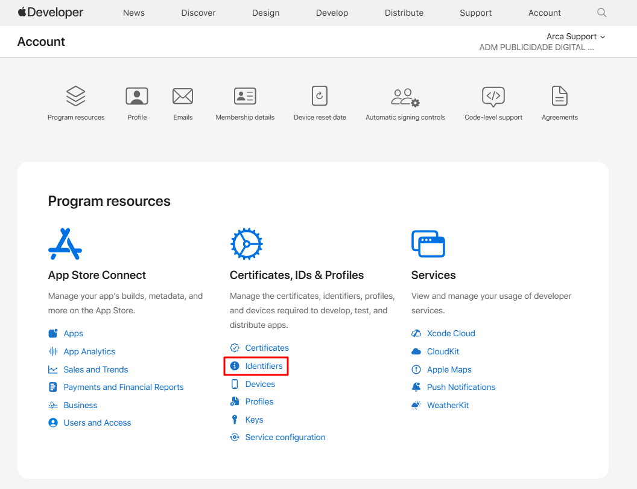Click the App Store Connect large icon

pos(65,244)
